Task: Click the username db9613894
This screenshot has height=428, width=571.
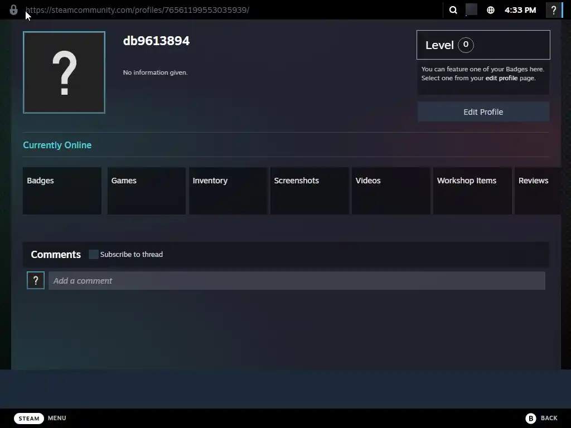Action: click(x=156, y=40)
